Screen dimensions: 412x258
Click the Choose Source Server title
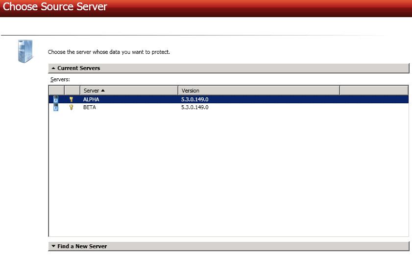(55, 7)
